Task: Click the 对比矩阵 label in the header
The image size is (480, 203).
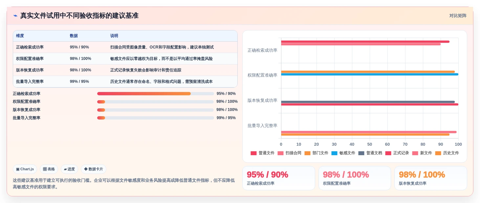Action: [x=458, y=16]
